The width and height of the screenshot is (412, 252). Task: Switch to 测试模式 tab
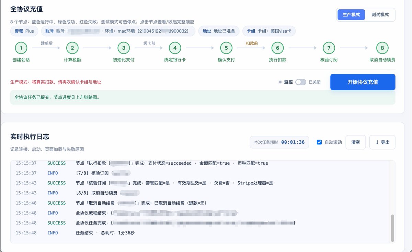click(380, 15)
